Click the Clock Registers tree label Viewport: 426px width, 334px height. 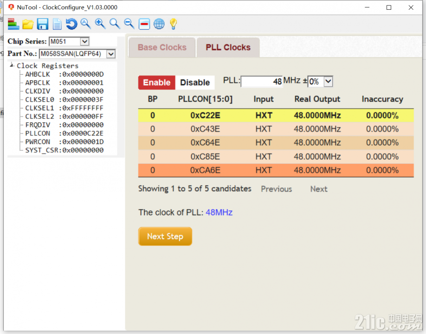coord(47,66)
